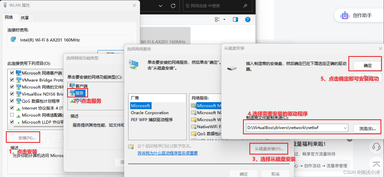This screenshot has height=177, width=384.
Task: Refresh the network connections Explorer window
Action: [x=173, y=6]
